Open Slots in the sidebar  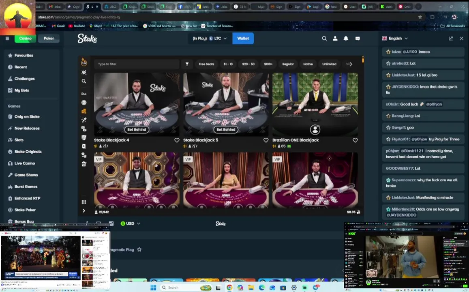pos(31,140)
